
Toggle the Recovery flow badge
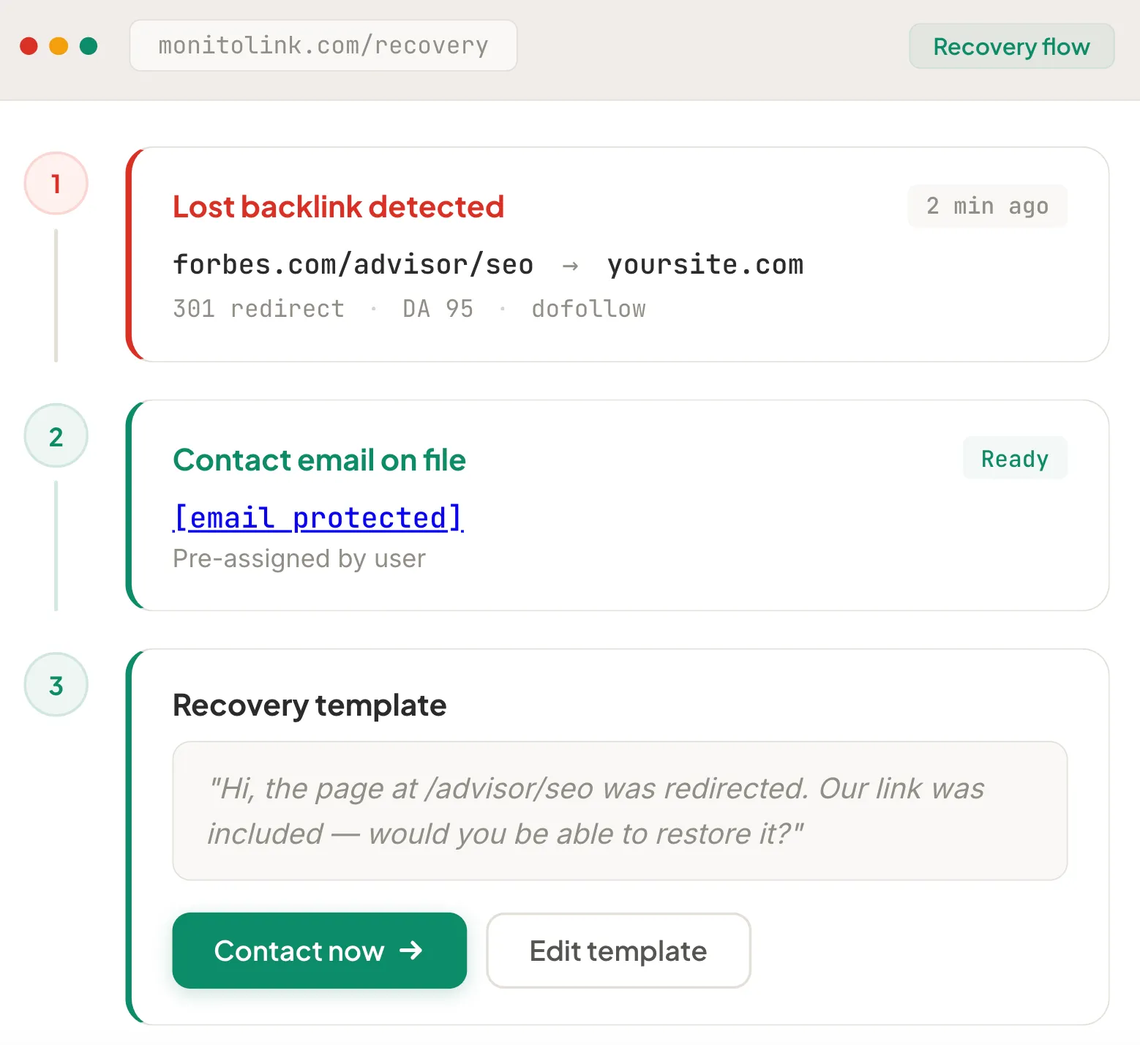pyautogui.click(x=1011, y=45)
